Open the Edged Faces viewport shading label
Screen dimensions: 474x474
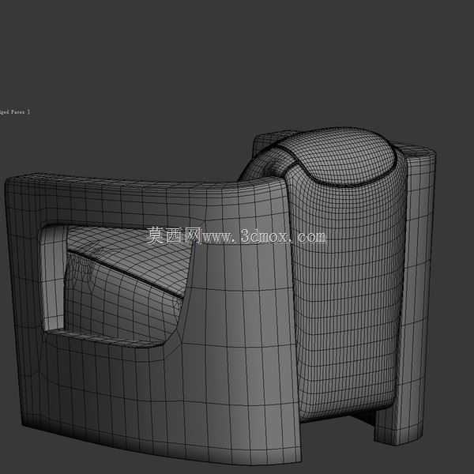pos(14,112)
